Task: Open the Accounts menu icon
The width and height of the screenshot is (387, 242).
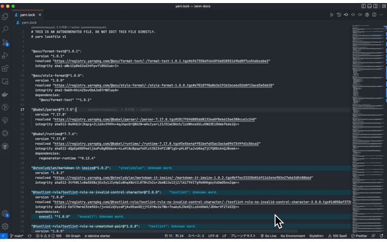Action: (x=5, y=214)
